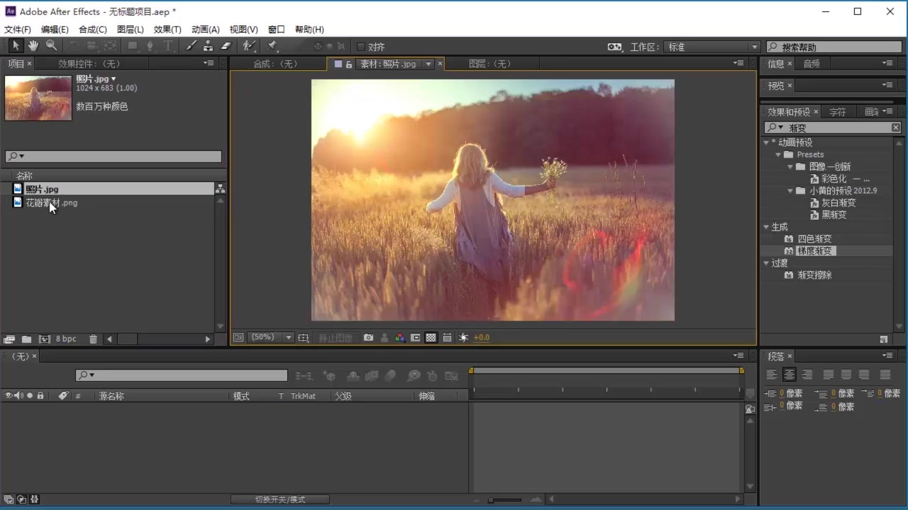Select the Eraser tool
This screenshot has height=510, width=908.
coord(226,46)
